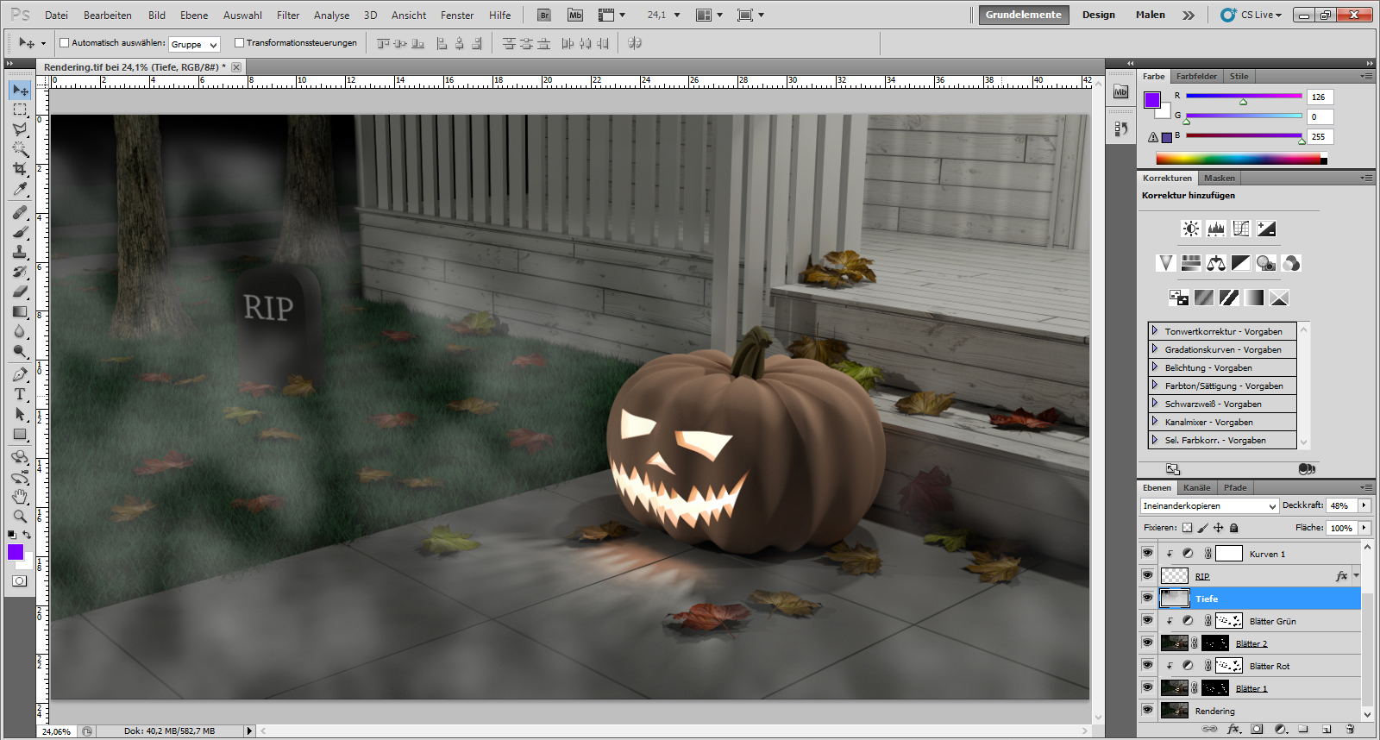Hide the Tiefe layer

(1147, 598)
